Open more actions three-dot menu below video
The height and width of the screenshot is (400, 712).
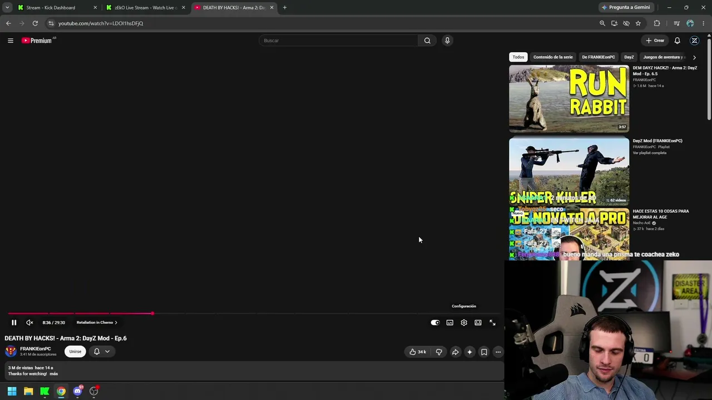pos(498,352)
